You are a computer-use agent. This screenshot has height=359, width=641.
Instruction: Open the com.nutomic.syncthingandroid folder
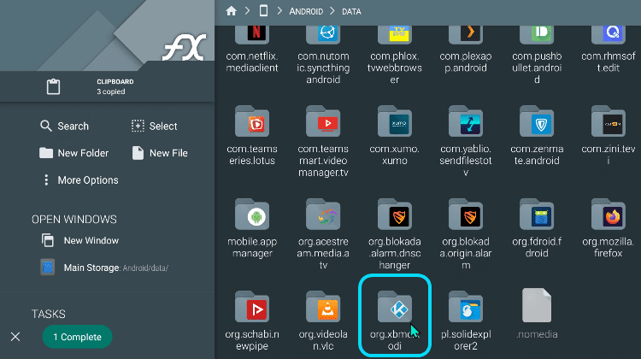pos(323,55)
